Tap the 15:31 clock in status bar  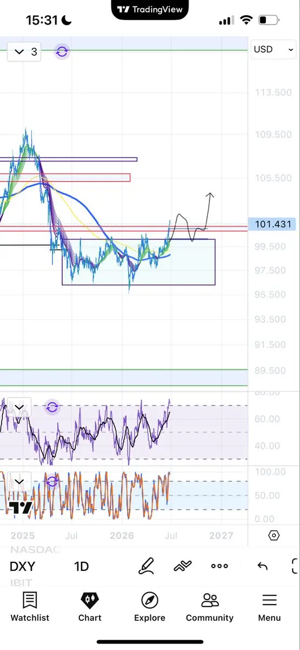[x=42, y=21]
